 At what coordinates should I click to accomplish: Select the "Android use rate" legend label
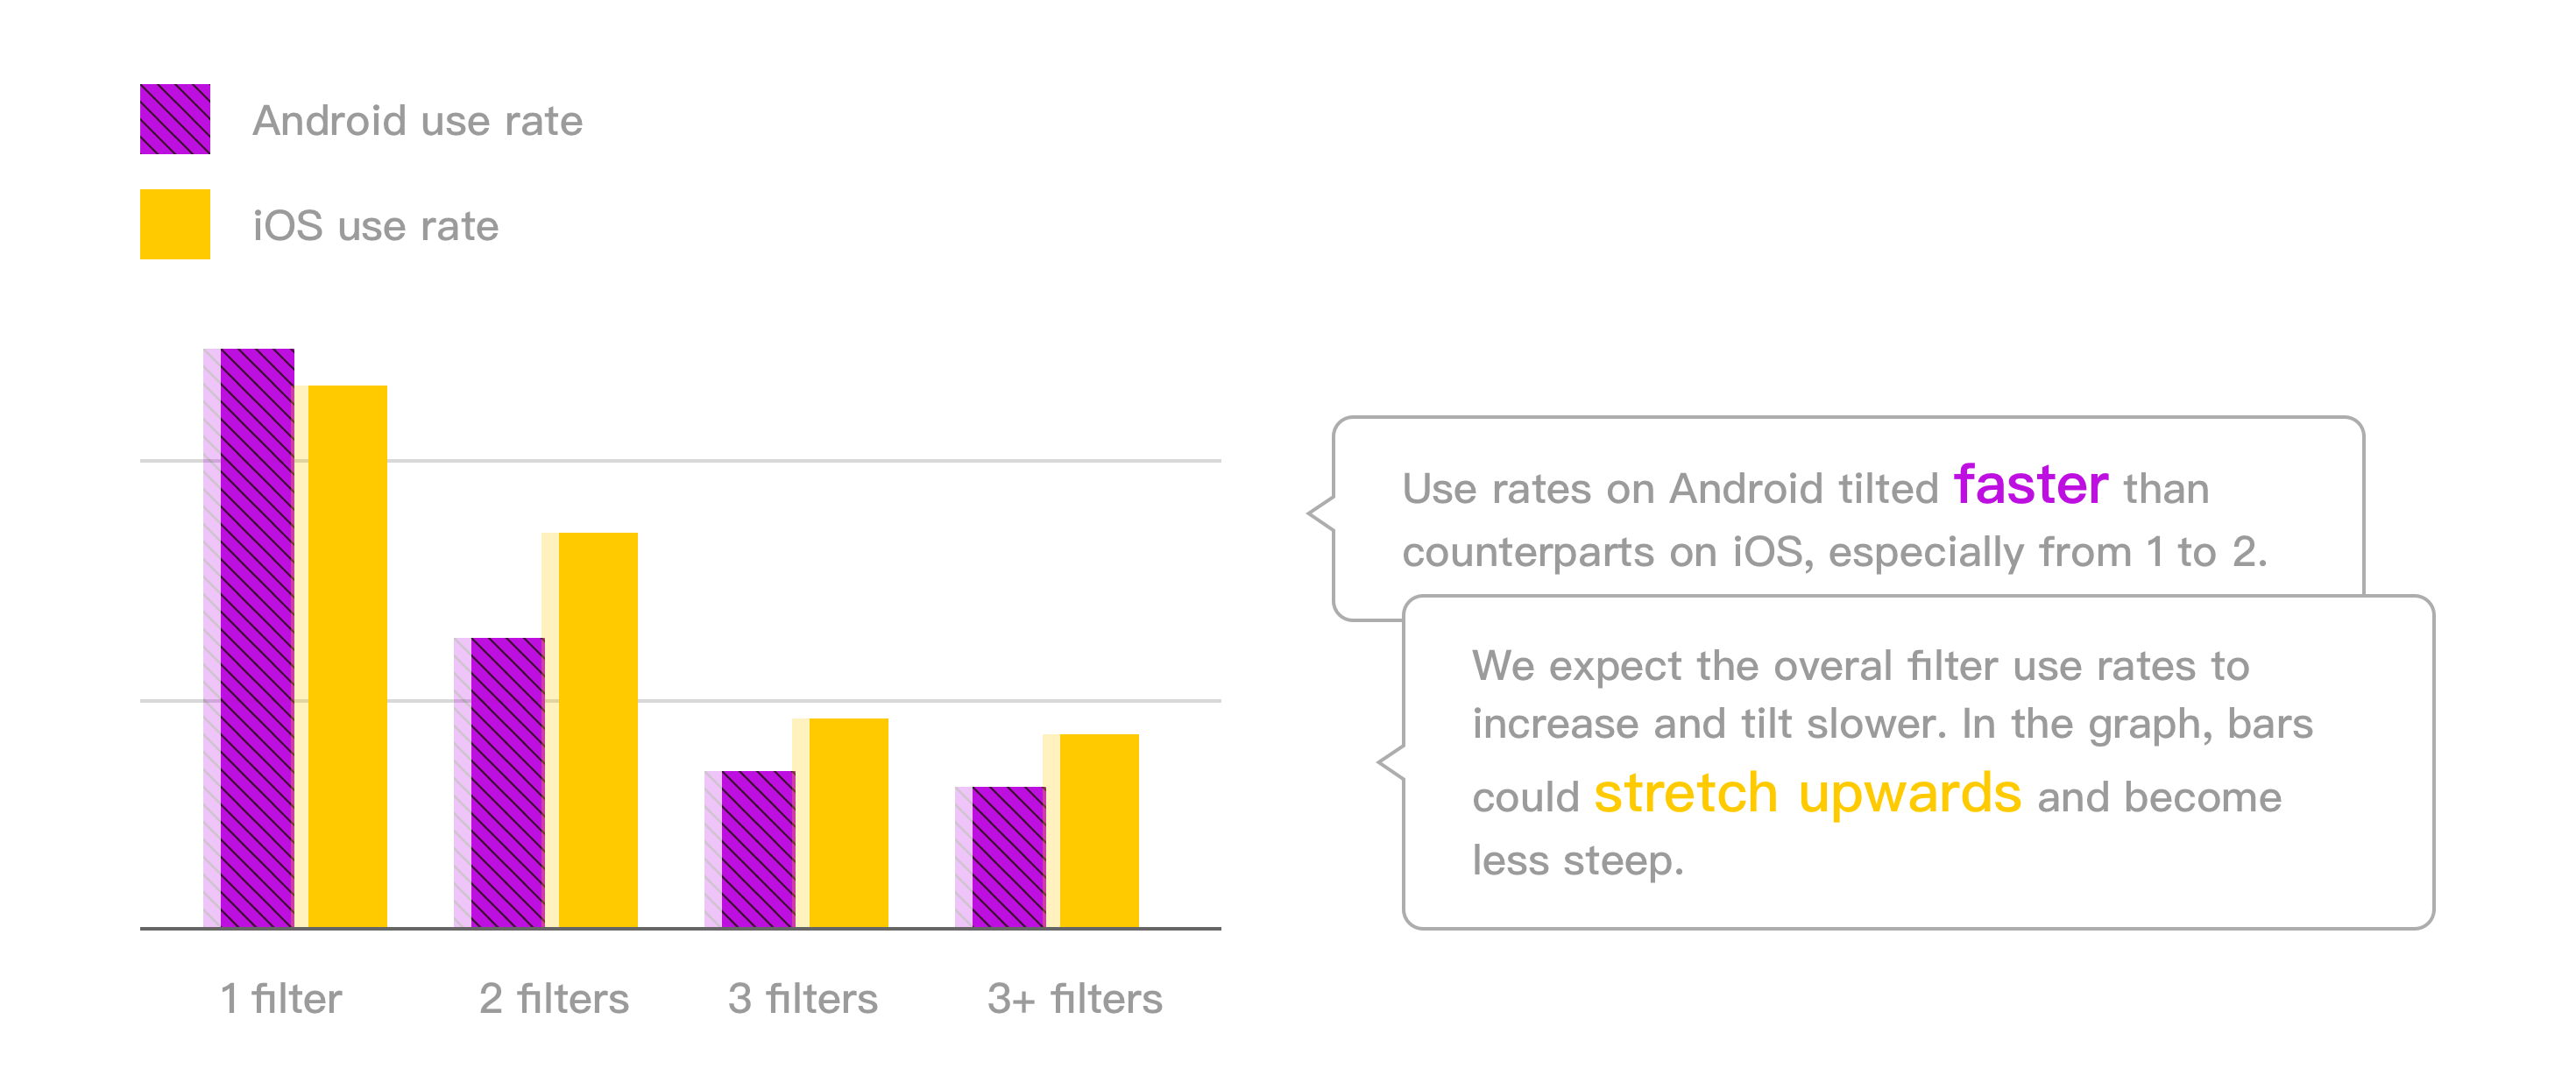[417, 121]
